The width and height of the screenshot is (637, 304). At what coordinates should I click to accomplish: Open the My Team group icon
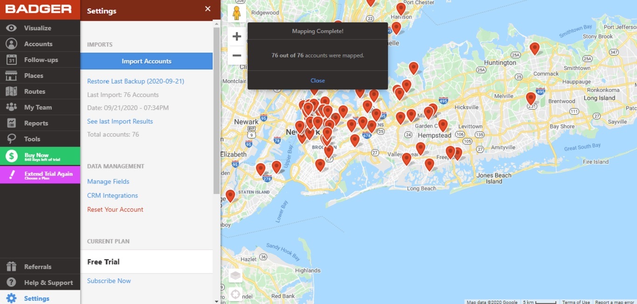[11, 107]
